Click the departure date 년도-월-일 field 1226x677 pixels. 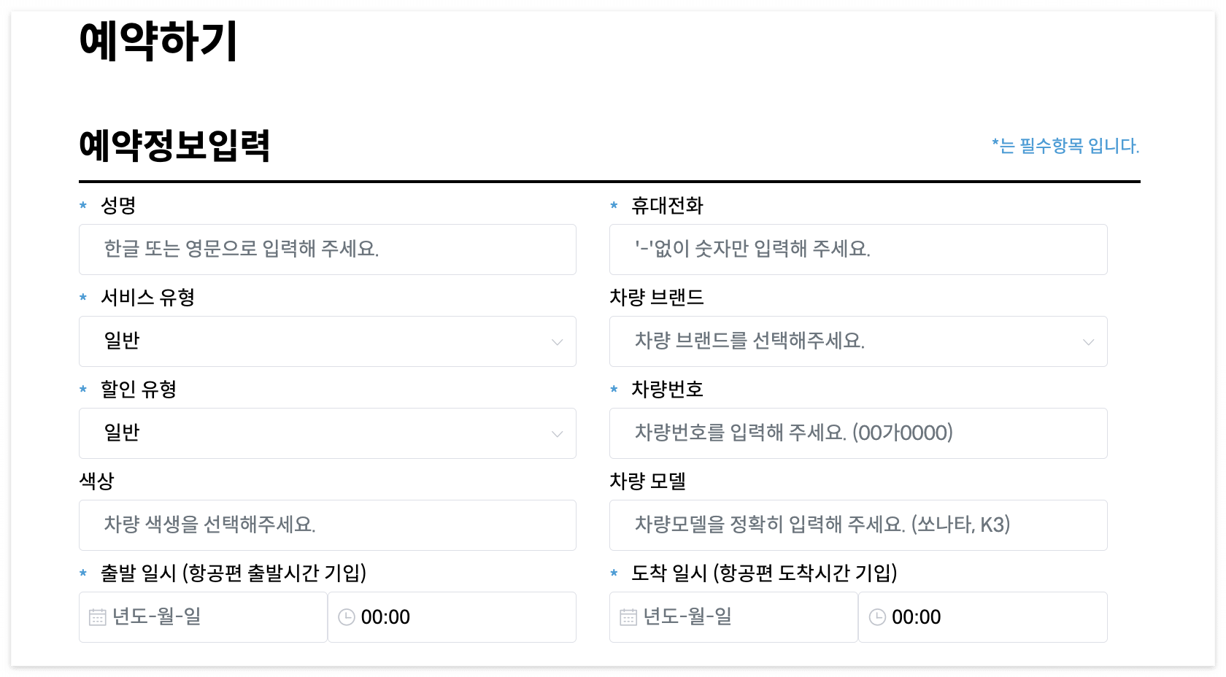(203, 616)
